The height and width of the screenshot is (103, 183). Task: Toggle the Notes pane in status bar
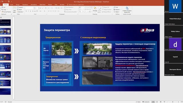tap(138, 102)
